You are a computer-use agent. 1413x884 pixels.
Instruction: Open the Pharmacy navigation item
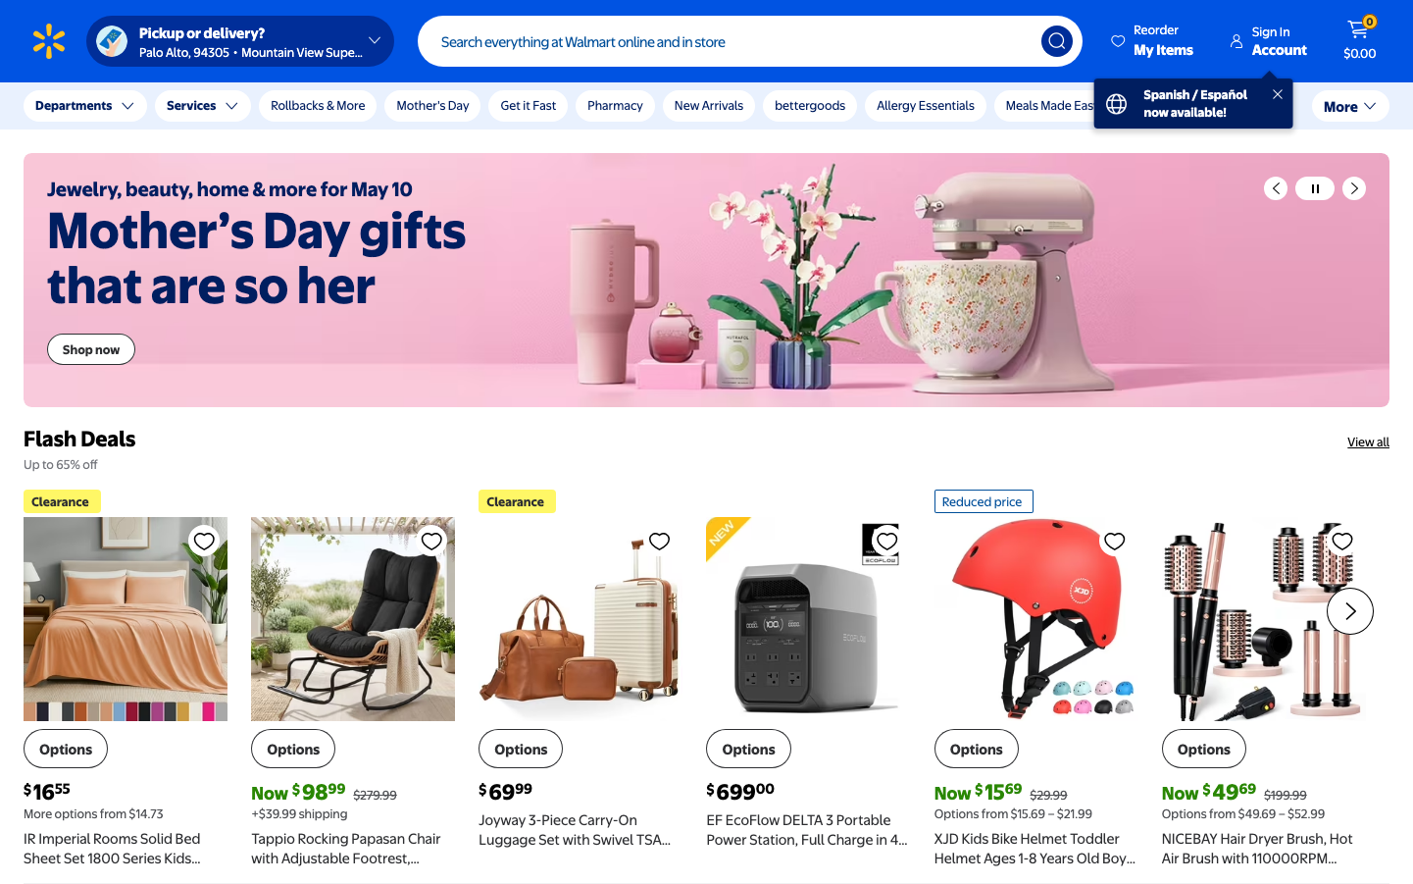coord(615,106)
